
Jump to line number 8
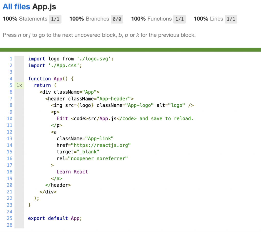[11, 105]
